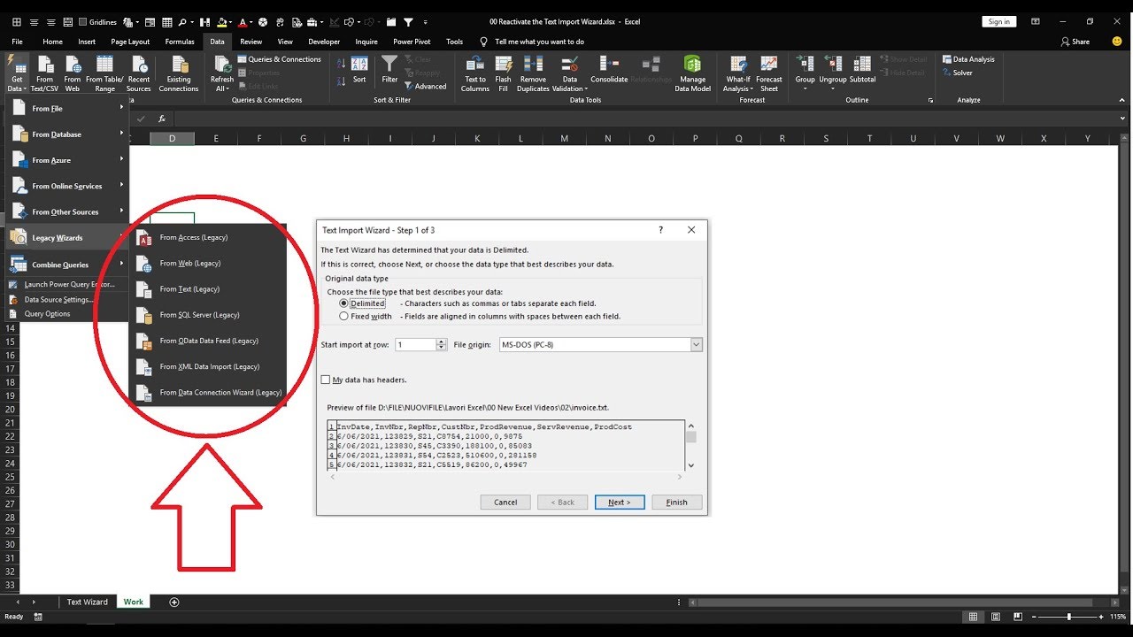
Task: Click the Sign in button
Action: coord(999,21)
